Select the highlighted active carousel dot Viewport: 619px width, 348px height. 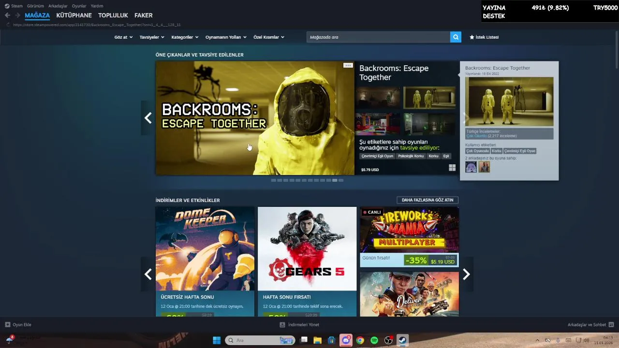click(x=335, y=180)
